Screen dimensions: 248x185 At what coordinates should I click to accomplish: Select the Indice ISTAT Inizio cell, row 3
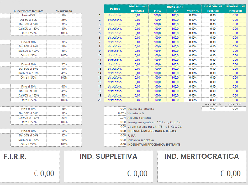point(157,24)
